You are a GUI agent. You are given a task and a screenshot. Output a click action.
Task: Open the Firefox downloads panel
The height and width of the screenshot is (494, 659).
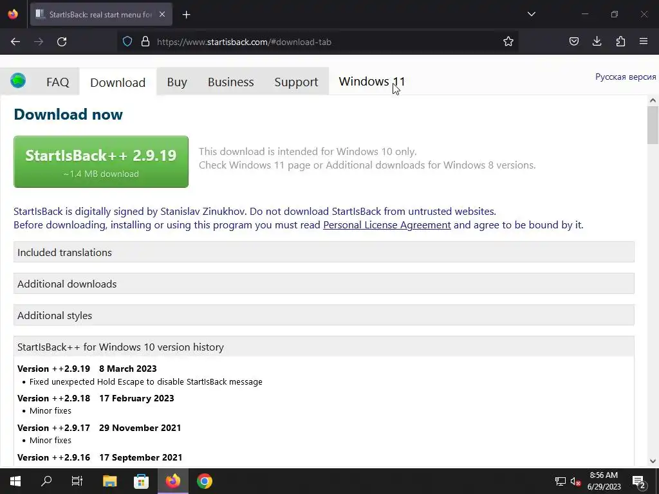point(597,42)
